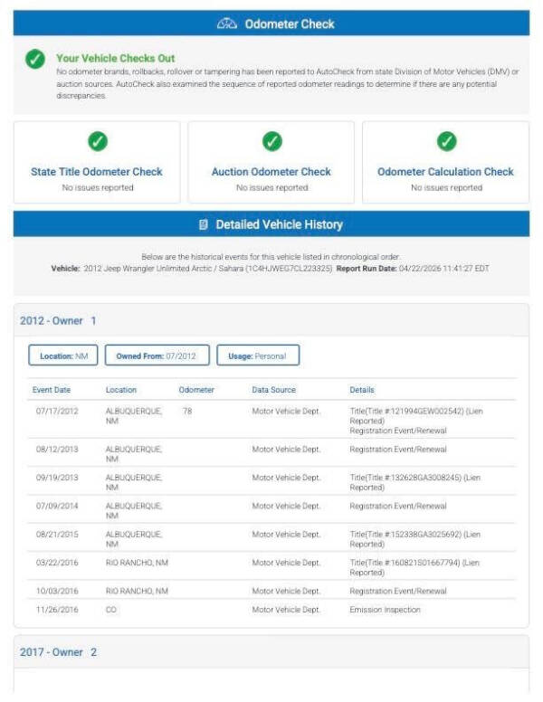Click the Owned From: 07/2012 badge
This screenshot has width=543, height=702.
pos(157,356)
